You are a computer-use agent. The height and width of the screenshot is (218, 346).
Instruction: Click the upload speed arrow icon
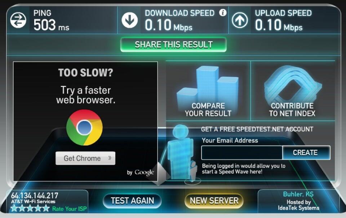240,20
